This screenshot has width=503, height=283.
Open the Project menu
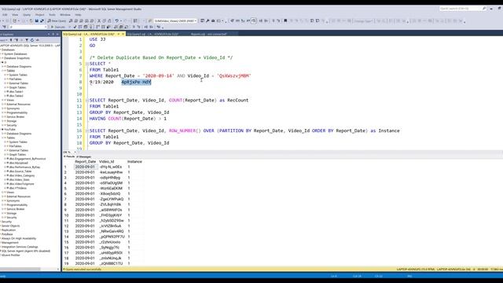pyautogui.click(x=40, y=15)
